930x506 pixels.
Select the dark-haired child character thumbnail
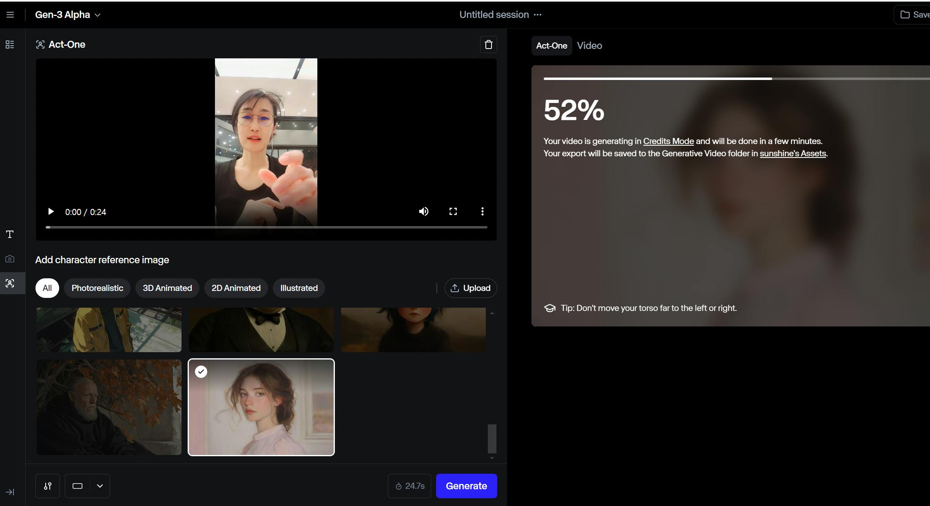[413, 330]
